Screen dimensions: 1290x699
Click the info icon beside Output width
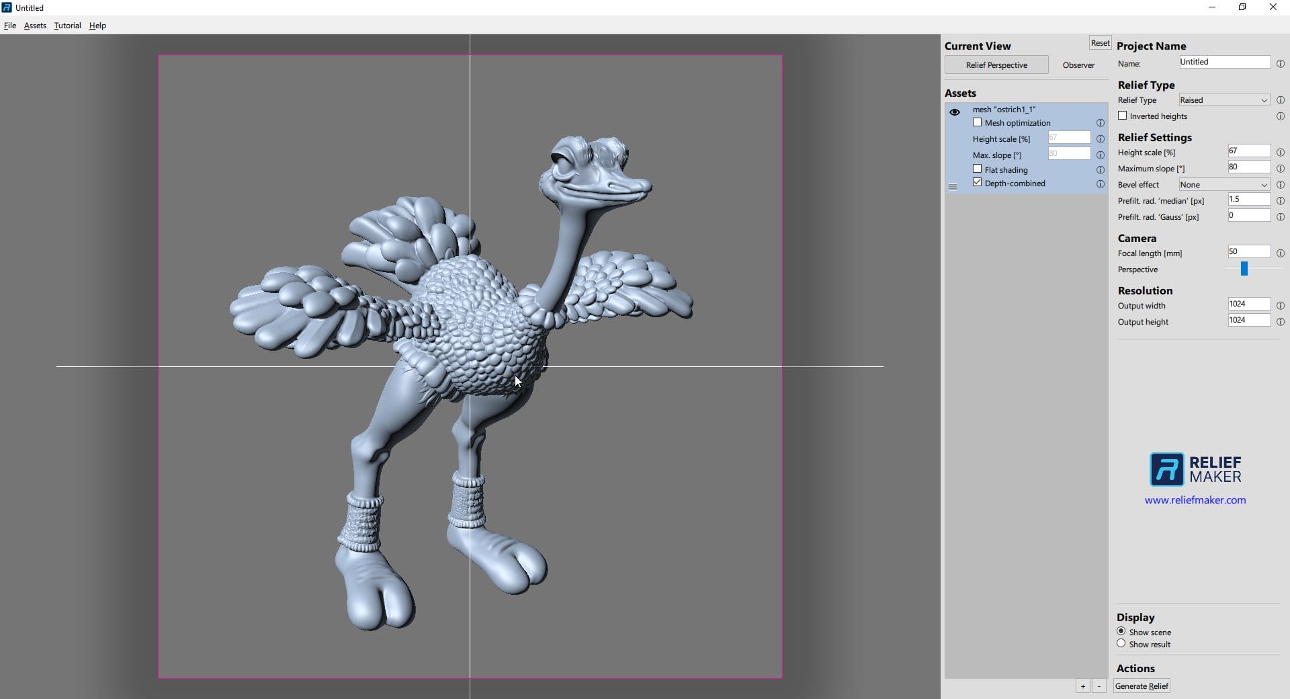1281,306
